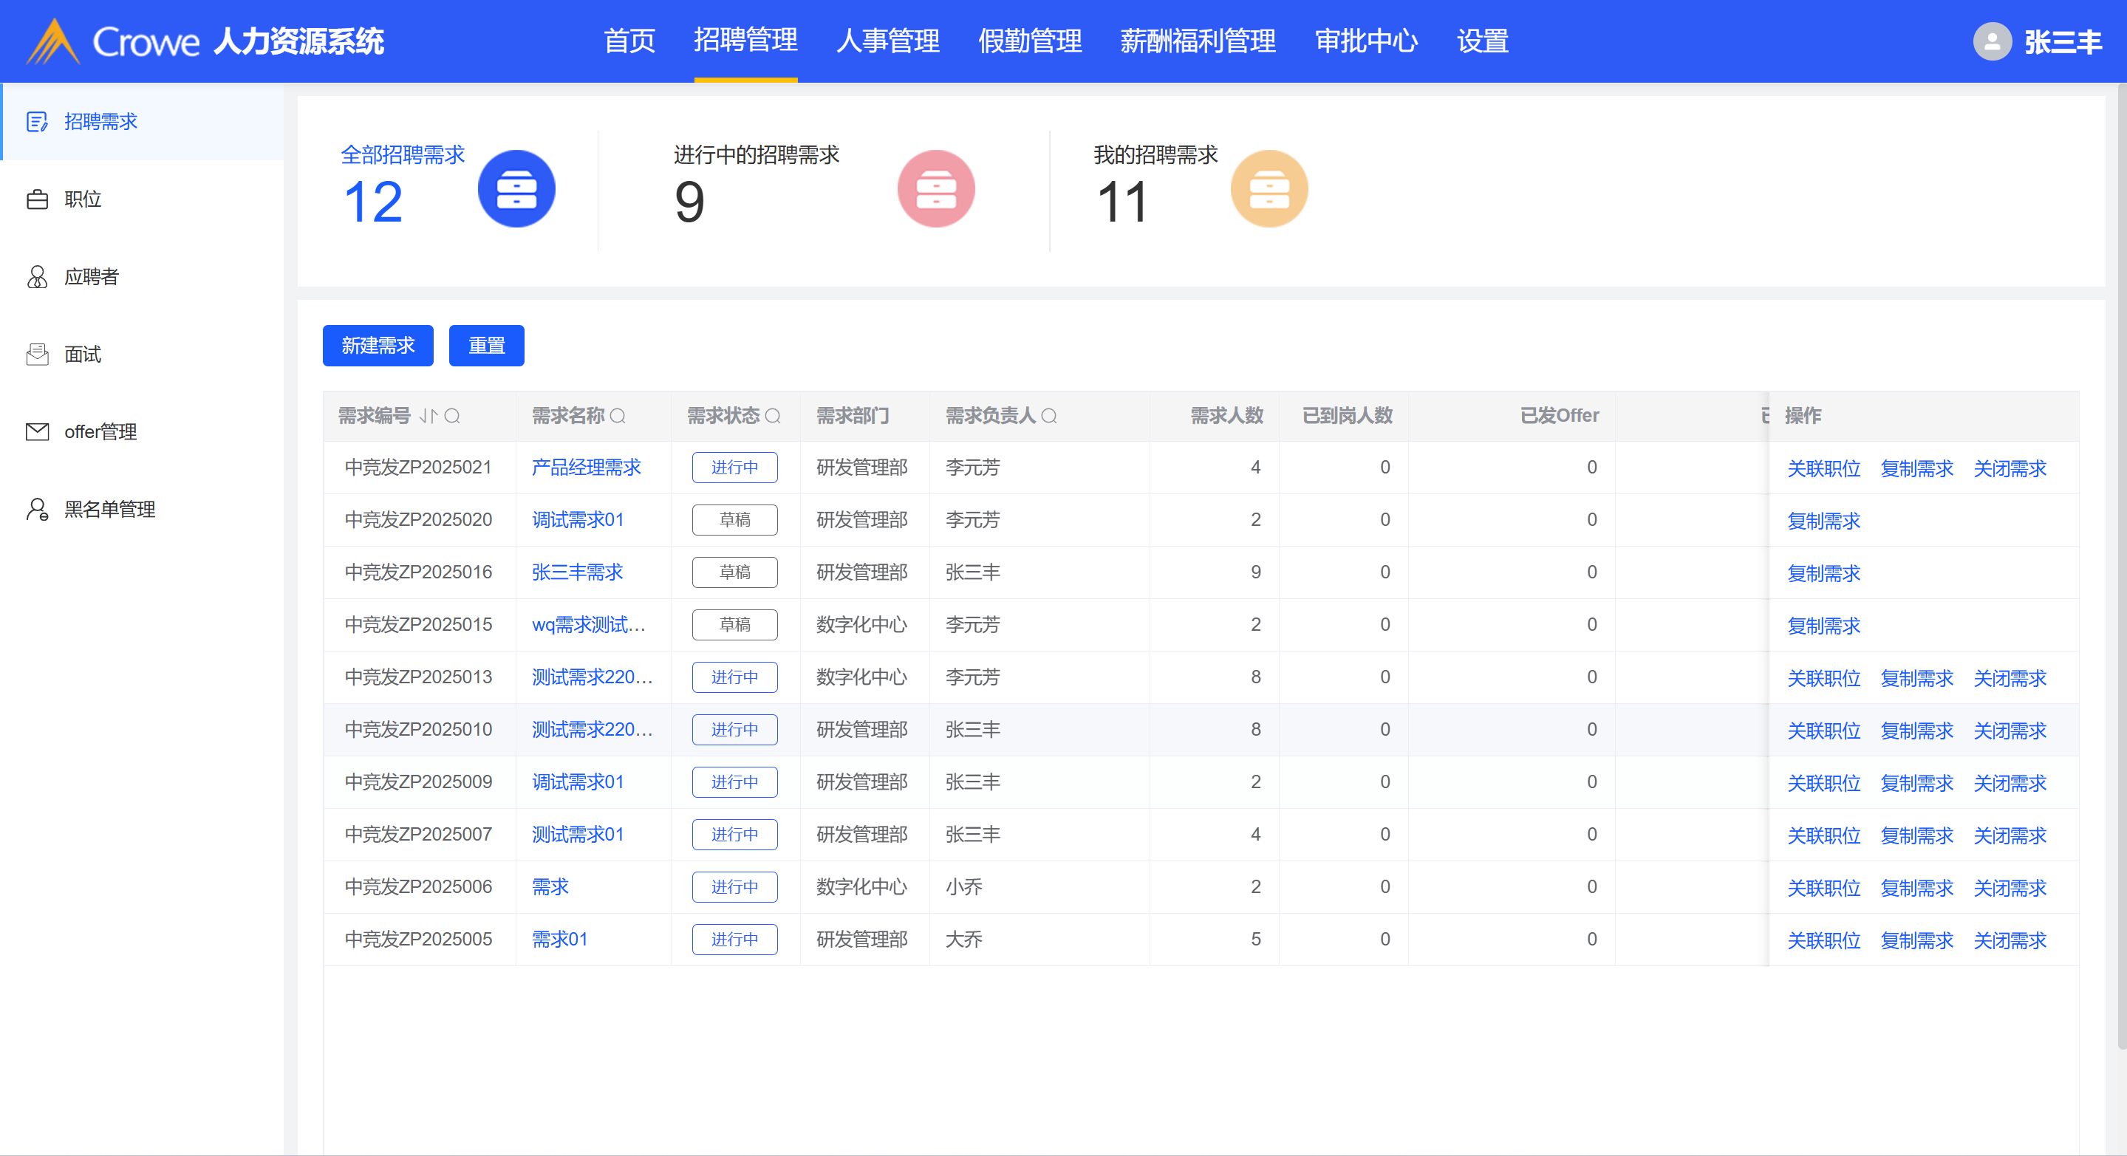Click the pink 进行中的招聘需求 circle icon
Image resolution: width=2127 pixels, height=1156 pixels.
(935, 189)
